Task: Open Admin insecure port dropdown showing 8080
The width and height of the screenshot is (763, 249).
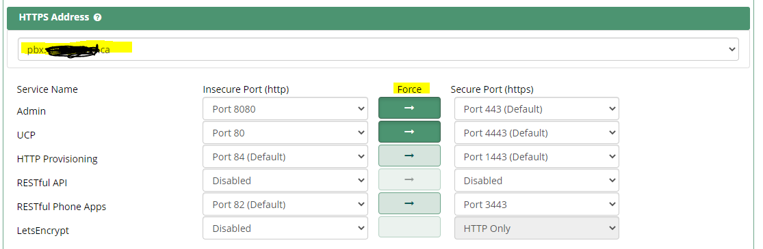Action: 285,108
